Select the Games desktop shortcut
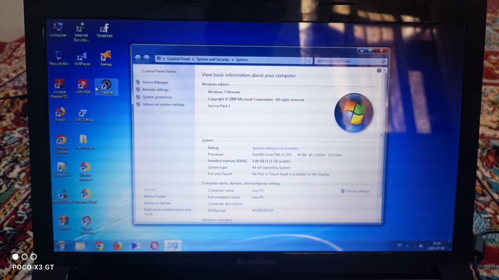499x280 pixels. (x=106, y=59)
